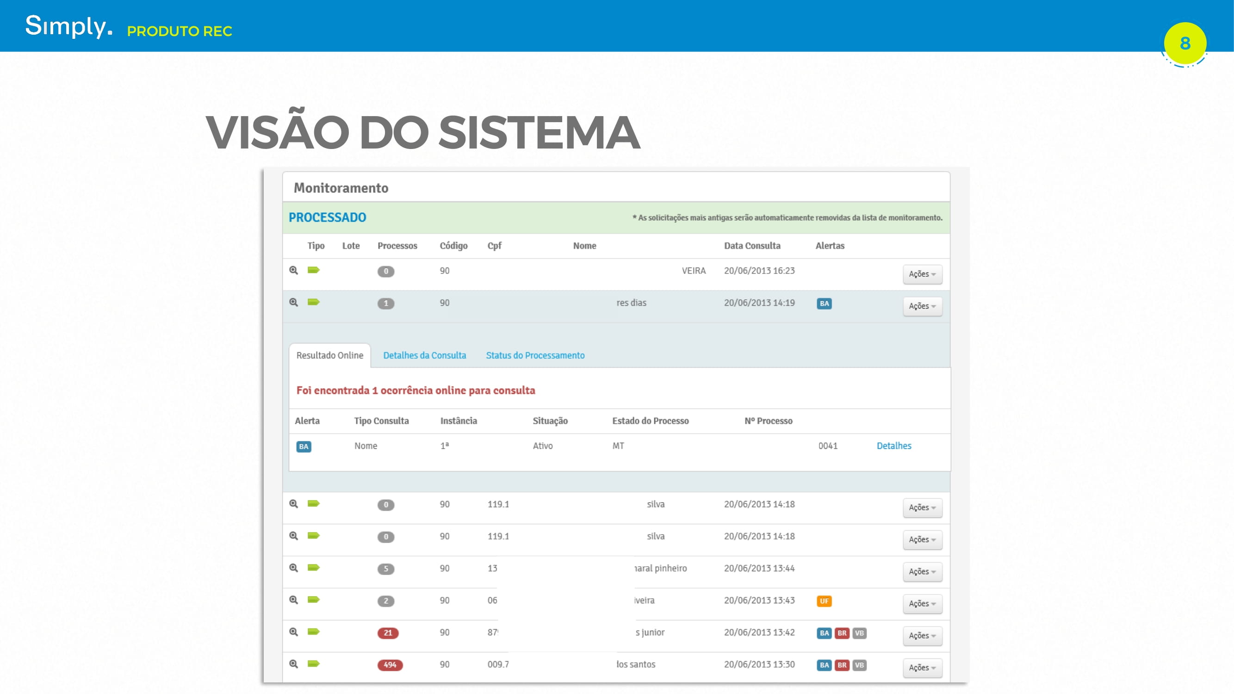Screen dimensions: 1234x694
Task: Open Ações dropdown for the 13:44 pinheiro row
Action: (922, 572)
